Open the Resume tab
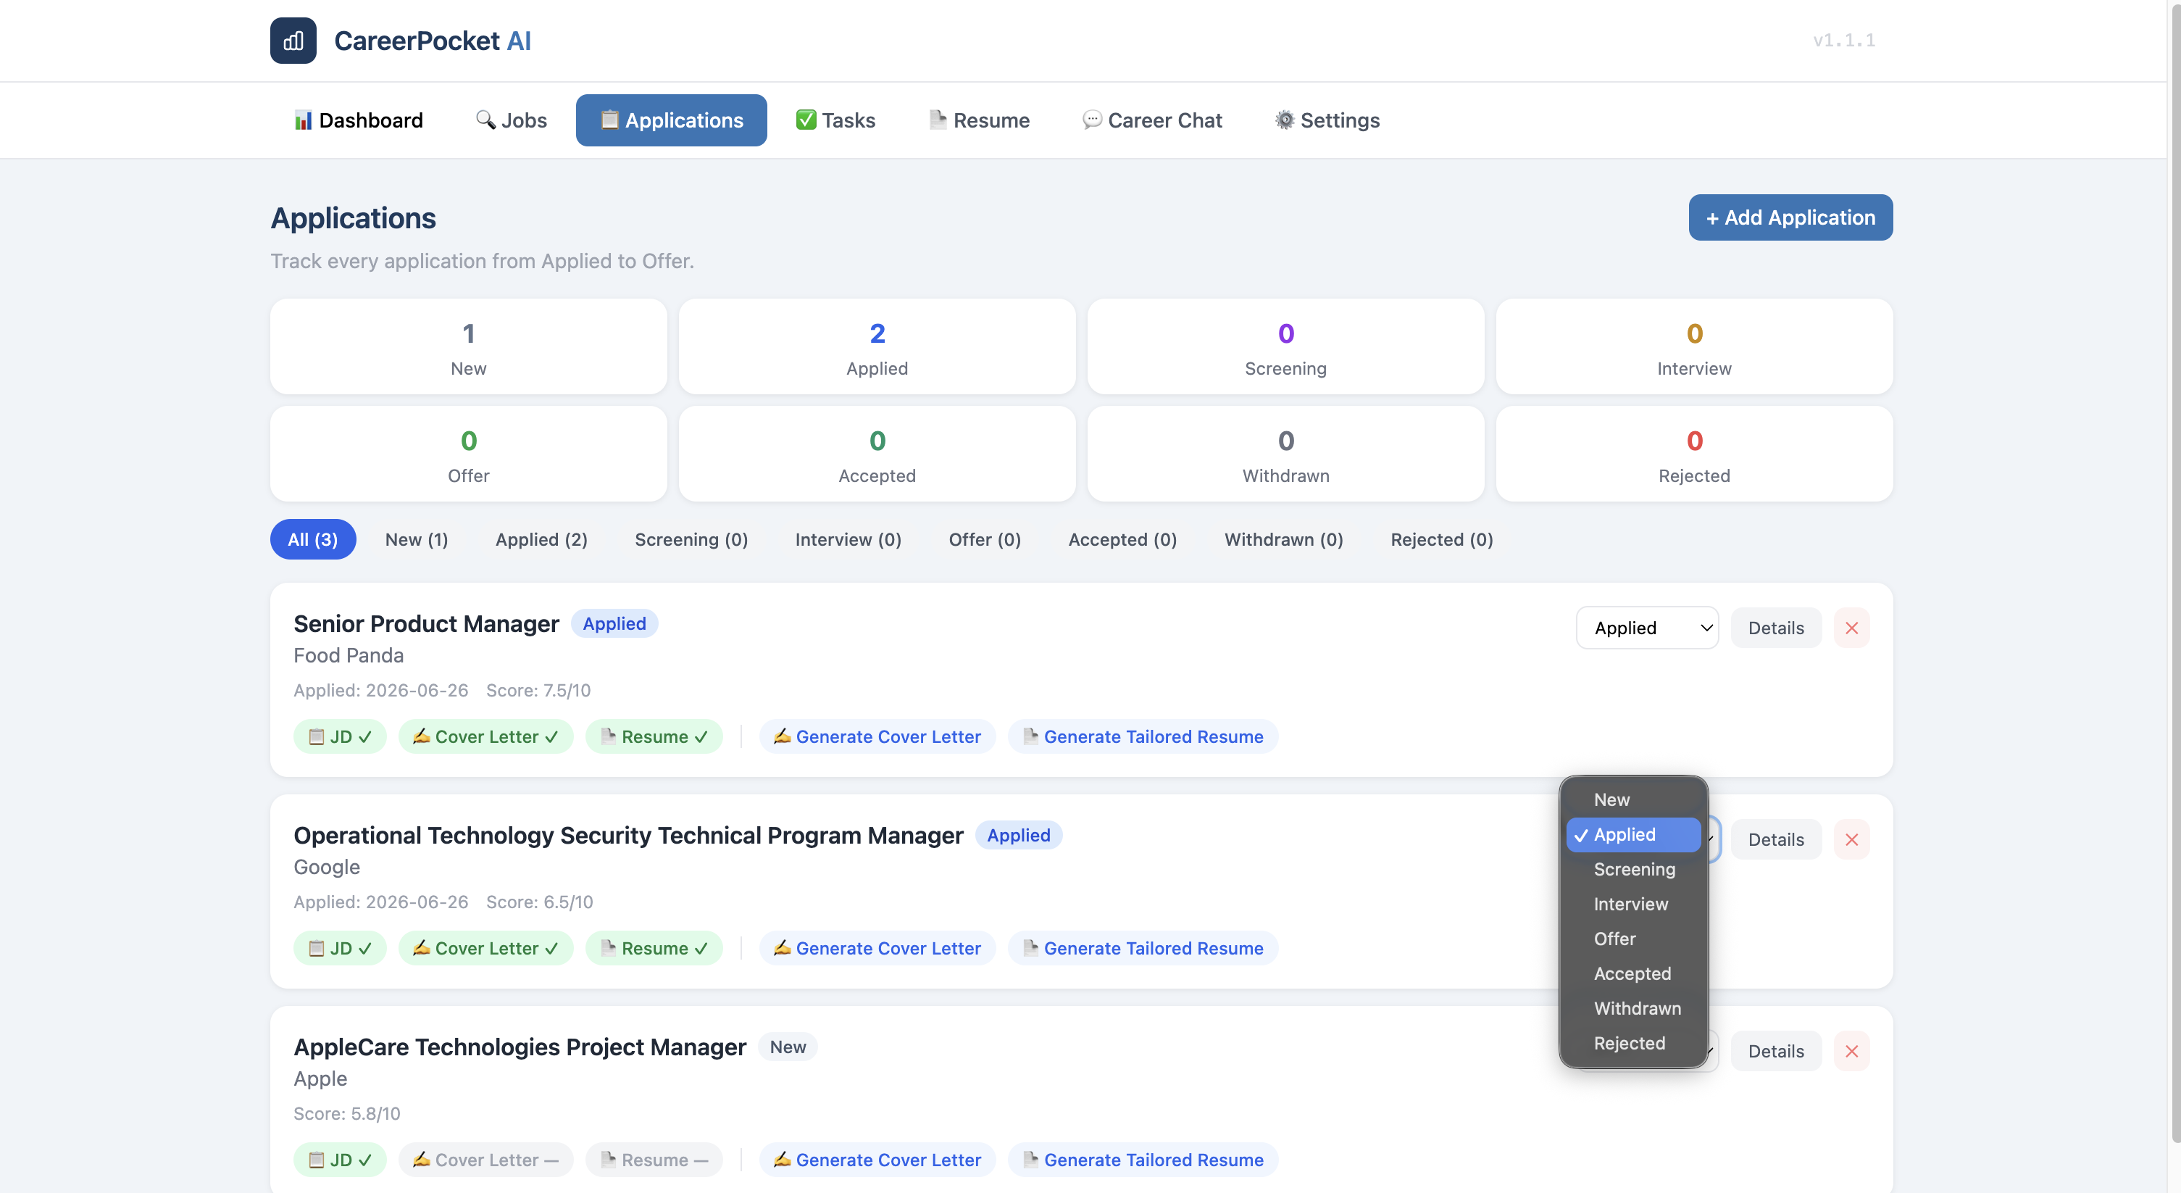 click(x=979, y=120)
